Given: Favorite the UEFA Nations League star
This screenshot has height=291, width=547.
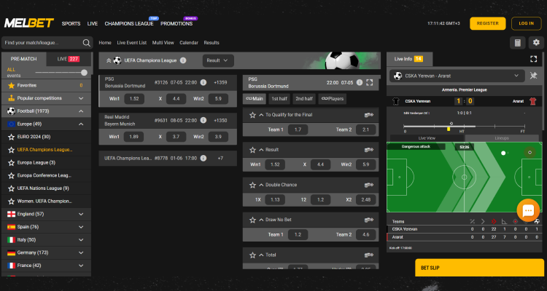Looking at the screenshot, I should tap(11, 188).
